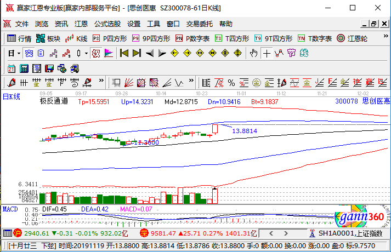Click the teal 缆 icon

(x=304, y=53)
